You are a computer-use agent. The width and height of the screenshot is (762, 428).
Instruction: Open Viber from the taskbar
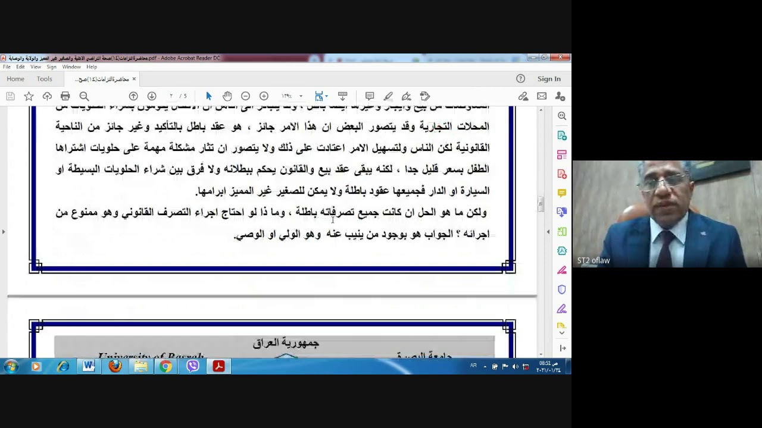(192, 366)
